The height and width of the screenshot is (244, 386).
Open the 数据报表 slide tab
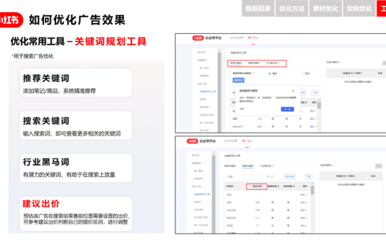pyautogui.click(x=258, y=8)
